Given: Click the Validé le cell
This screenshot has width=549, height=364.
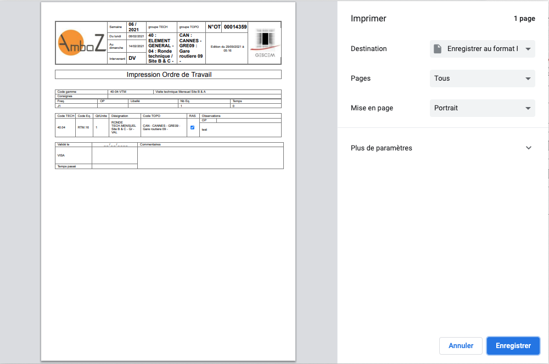Looking at the screenshot, I should [x=74, y=144].
